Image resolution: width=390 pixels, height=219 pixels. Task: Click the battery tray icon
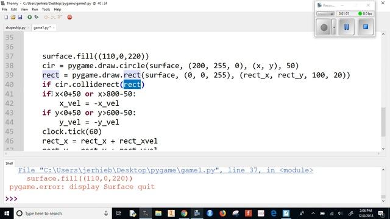322,214
